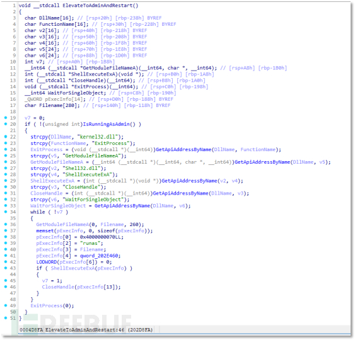The image size is (355, 340).
Task: Click the breakpoint dot beside line 20
Action: [6, 124]
